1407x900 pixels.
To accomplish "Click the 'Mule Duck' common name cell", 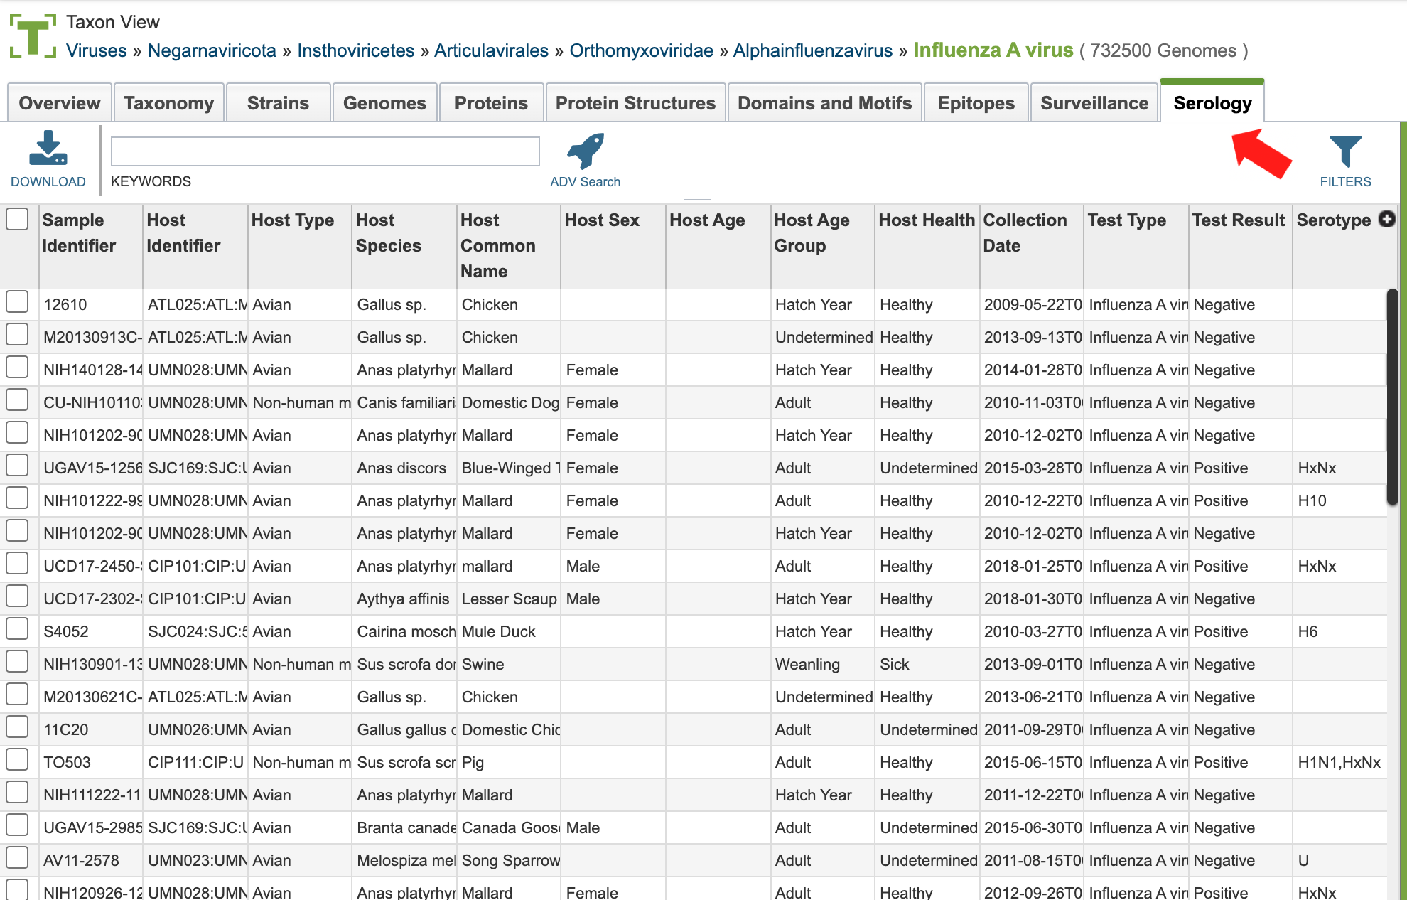I will pyautogui.click(x=510, y=631).
